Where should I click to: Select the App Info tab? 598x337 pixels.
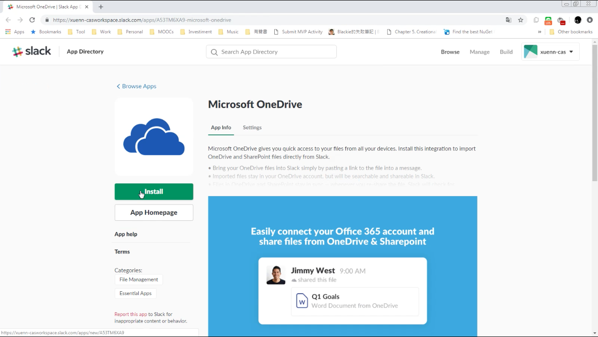click(221, 127)
